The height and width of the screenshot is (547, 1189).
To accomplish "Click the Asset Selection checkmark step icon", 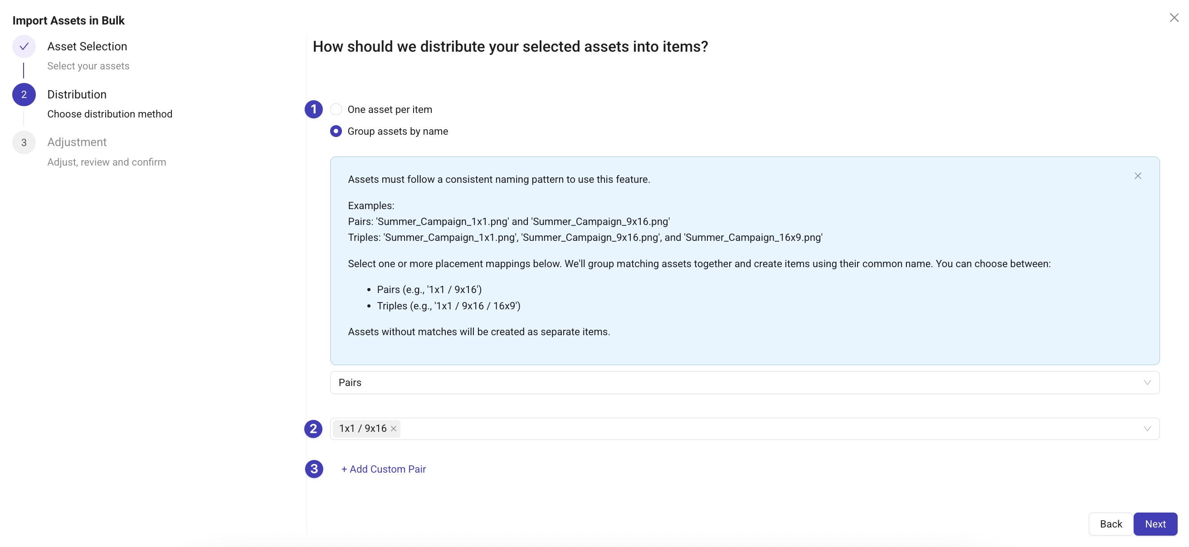I will (24, 46).
